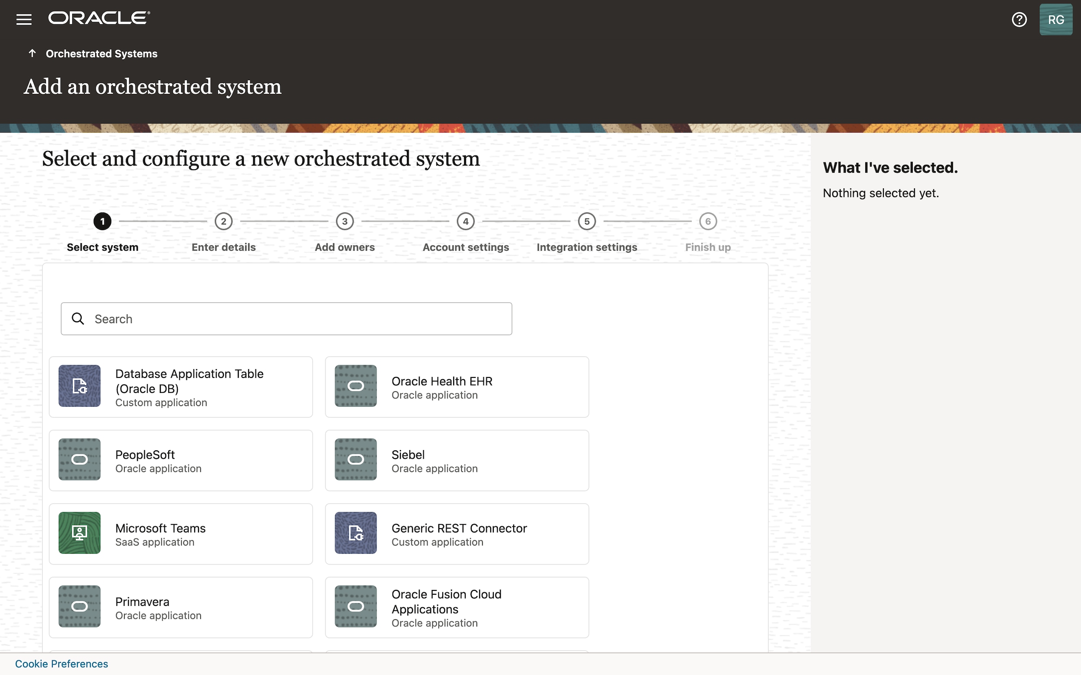
Task: Click the PeopleSoft application icon
Action: [80, 460]
